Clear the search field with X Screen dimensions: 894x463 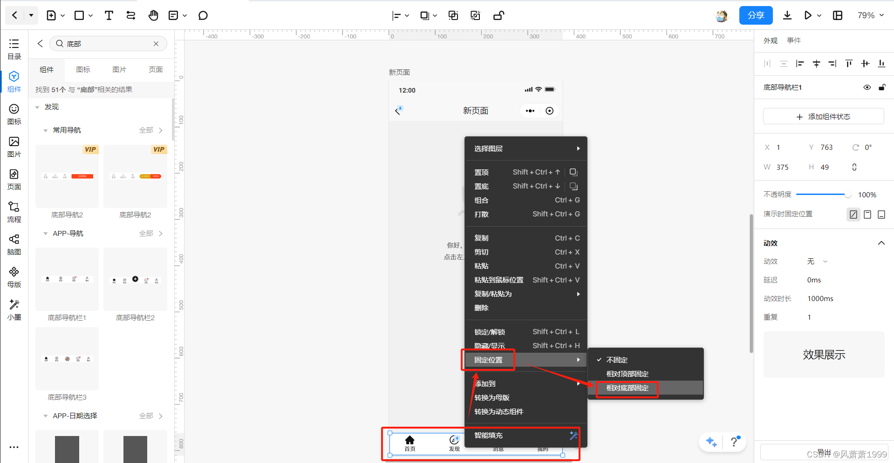click(x=156, y=44)
